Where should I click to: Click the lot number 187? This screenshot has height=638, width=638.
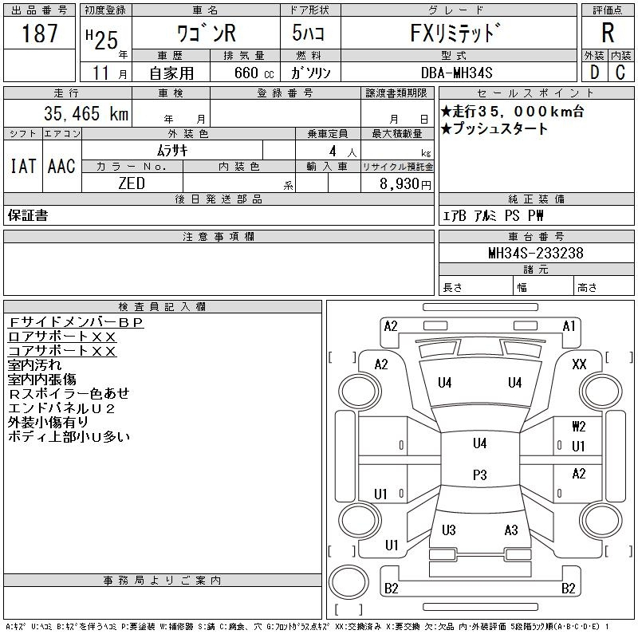[x=39, y=33]
